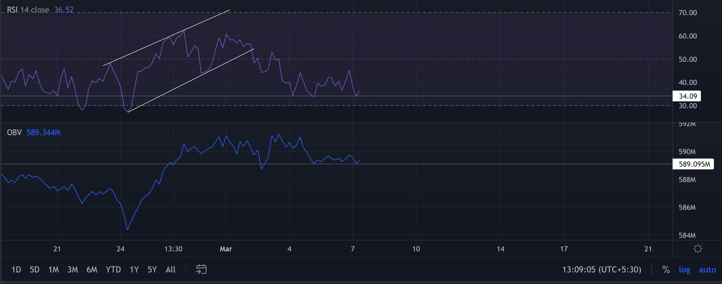Switch to the 1D timeframe
This screenshot has width=722, height=284.
[x=16, y=269]
